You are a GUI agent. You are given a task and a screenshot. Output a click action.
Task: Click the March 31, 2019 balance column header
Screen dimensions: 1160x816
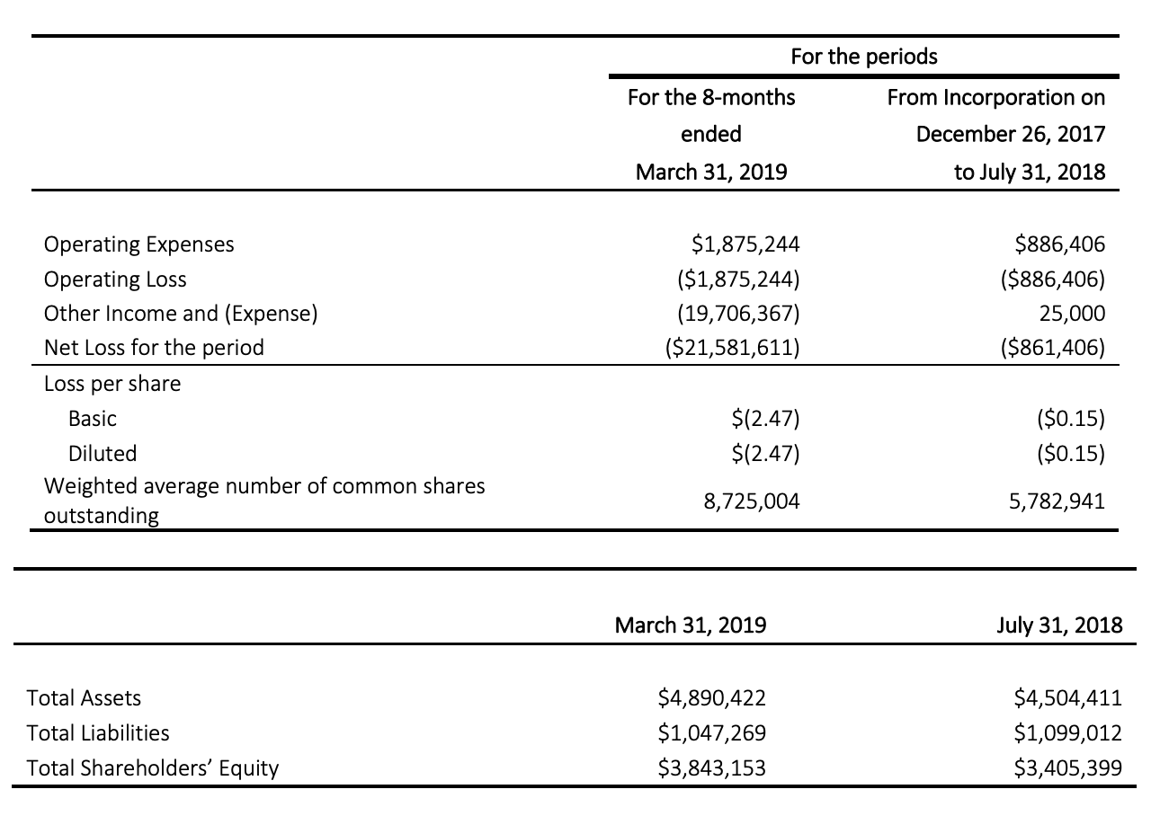click(x=691, y=625)
